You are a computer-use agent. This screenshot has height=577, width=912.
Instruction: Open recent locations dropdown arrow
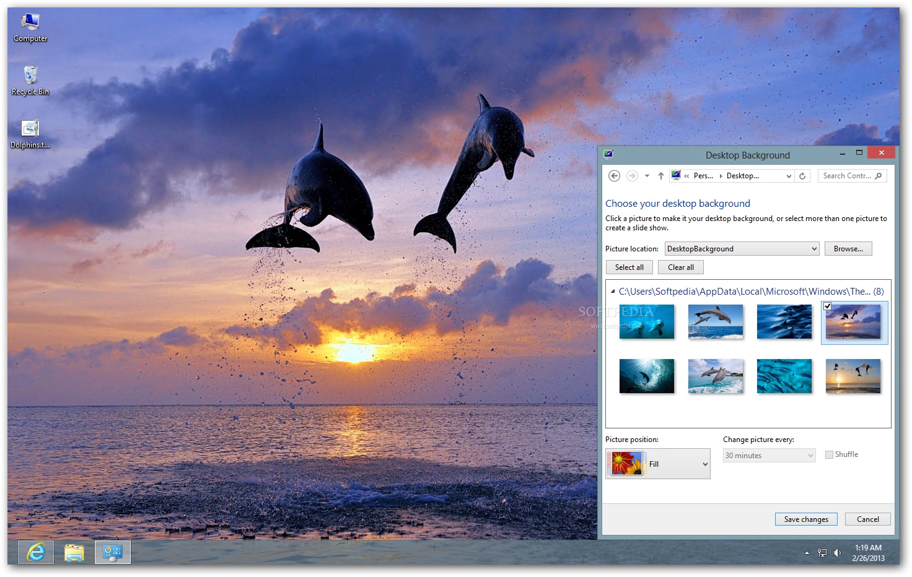tap(647, 176)
